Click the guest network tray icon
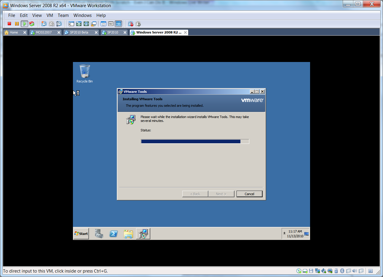 pyautogui.click(x=307, y=234)
